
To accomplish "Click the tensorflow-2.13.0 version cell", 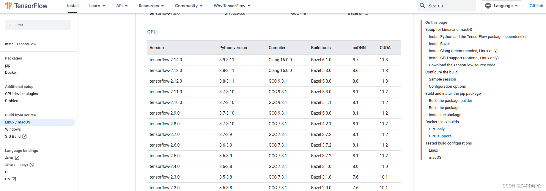I will (166, 70).
